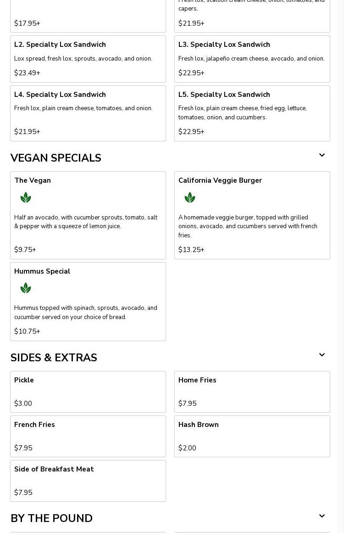Screen dimensions: 344x533
Task: Click the Sides & Extras section heading
Action: tap(54, 358)
